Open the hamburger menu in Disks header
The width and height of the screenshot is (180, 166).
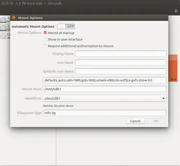176,11
